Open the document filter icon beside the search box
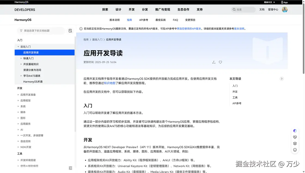Screen dimensions: 305x173 (x=70, y=31)
